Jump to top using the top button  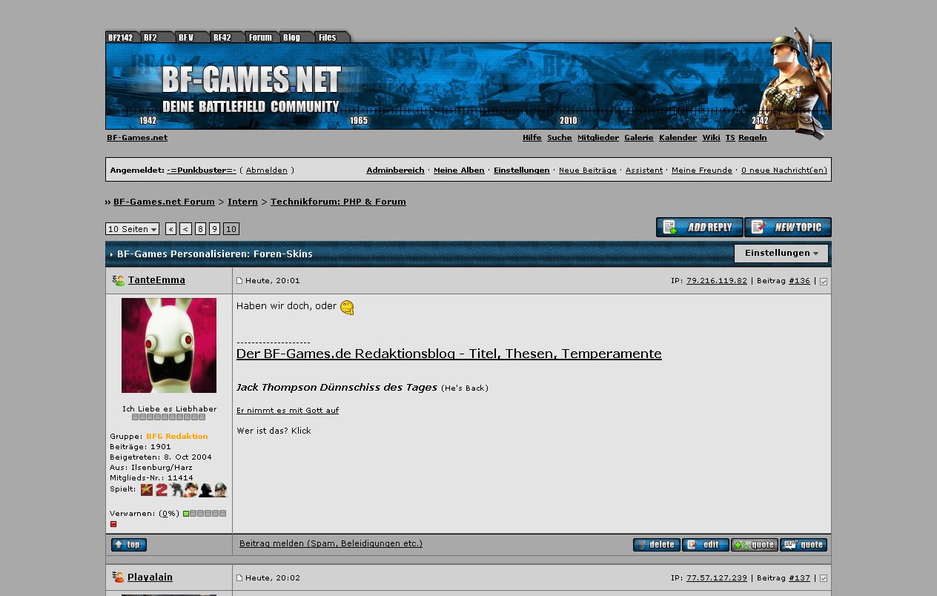pos(129,545)
